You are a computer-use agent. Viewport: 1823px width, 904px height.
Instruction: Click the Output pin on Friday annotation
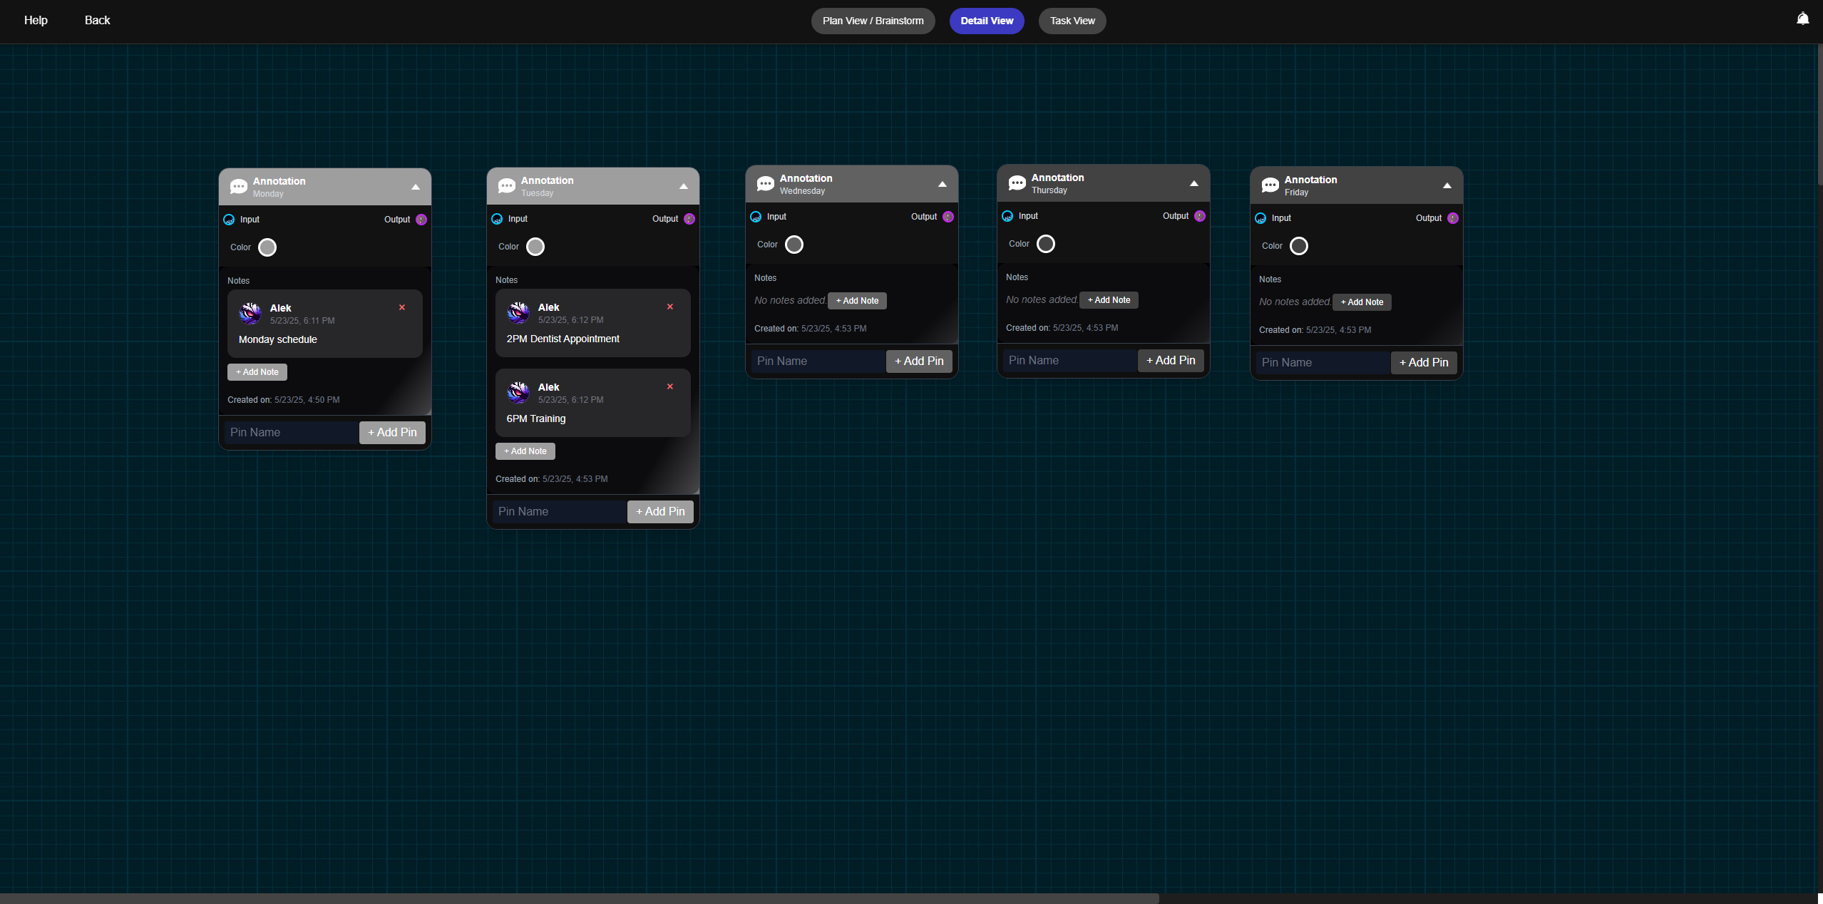click(x=1453, y=218)
